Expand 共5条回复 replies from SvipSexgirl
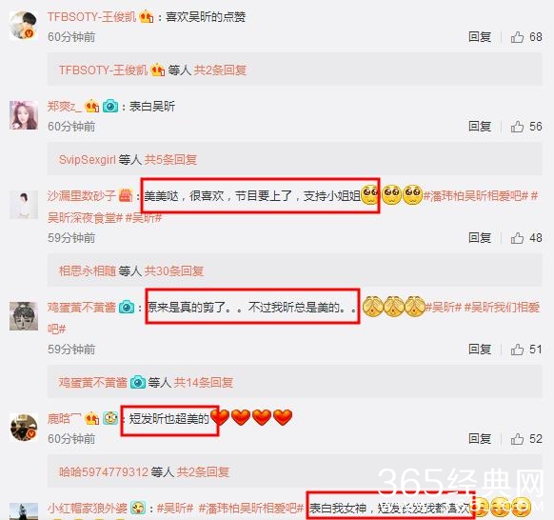The image size is (554, 520). [170, 159]
